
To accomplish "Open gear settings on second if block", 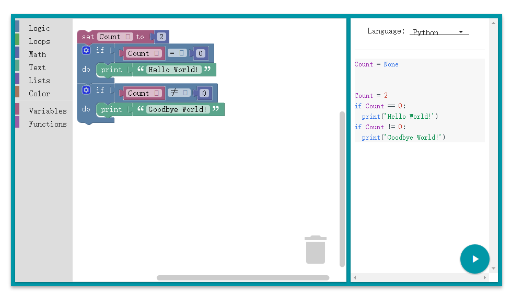I will tap(87, 90).
